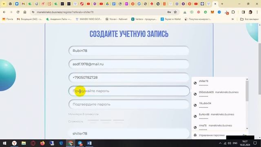Show hidden bookmarks with the double arrow
261x147 pixels.
pos(232,19)
